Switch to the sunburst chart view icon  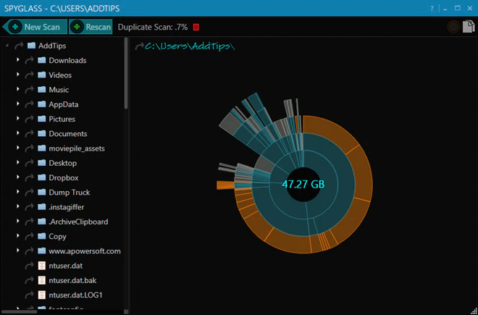coord(453,27)
